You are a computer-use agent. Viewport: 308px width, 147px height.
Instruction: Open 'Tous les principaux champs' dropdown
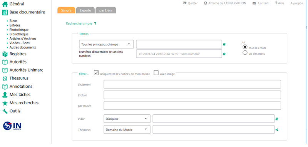[x=106, y=44]
